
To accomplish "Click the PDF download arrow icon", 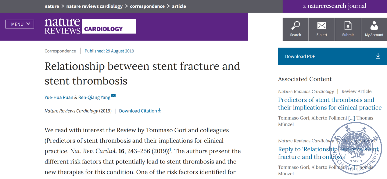I will coord(378,56).
